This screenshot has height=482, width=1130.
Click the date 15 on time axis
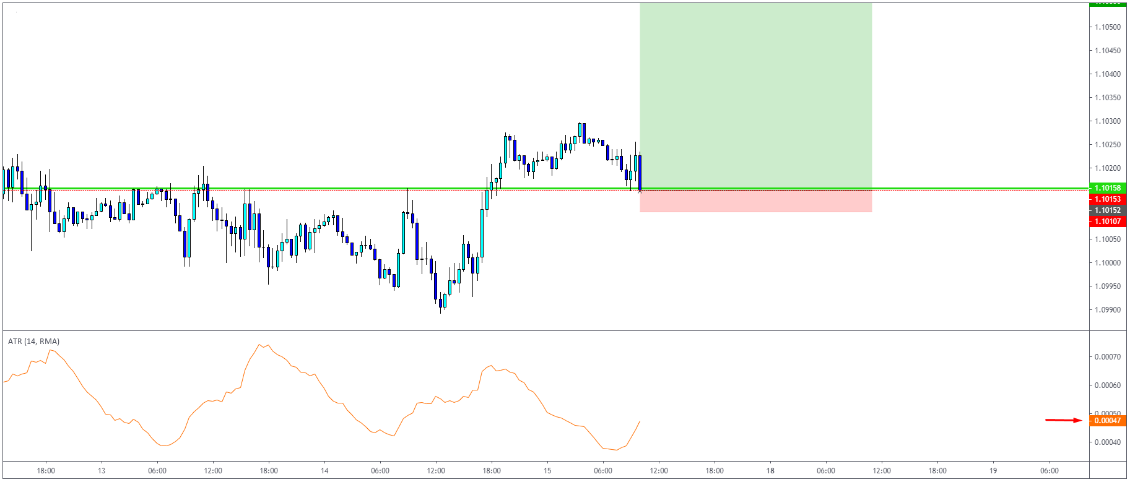[547, 471]
